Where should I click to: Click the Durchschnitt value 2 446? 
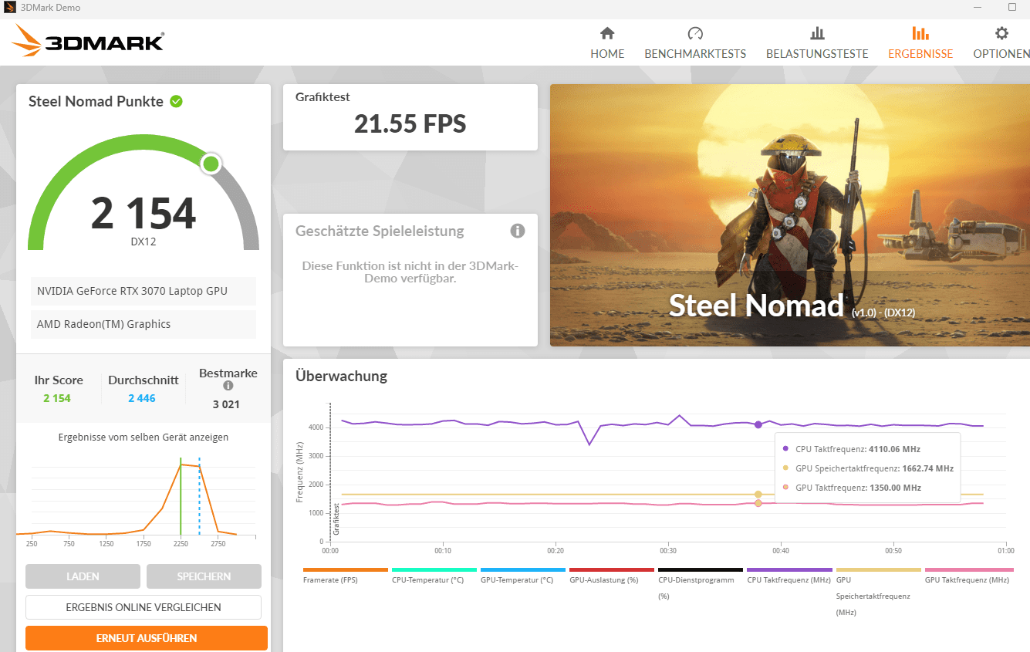(142, 398)
